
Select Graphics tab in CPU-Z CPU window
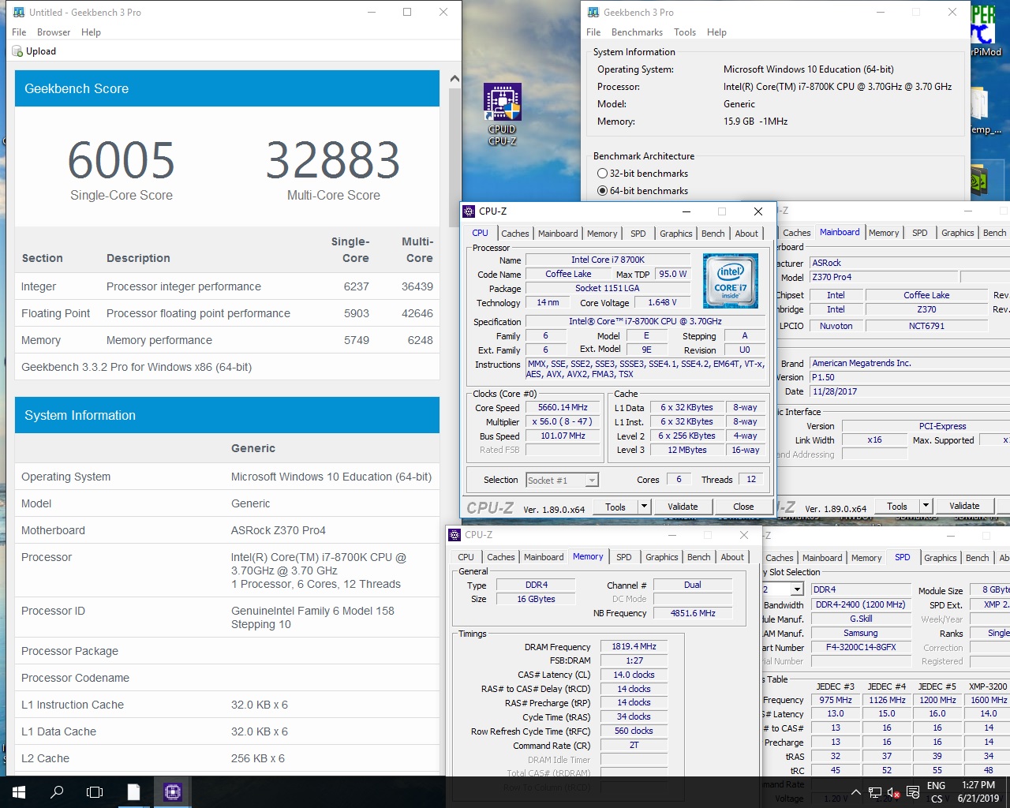tap(676, 234)
